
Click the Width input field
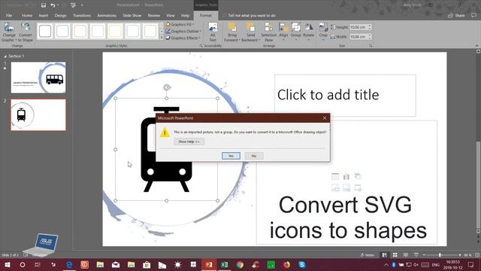coord(358,37)
